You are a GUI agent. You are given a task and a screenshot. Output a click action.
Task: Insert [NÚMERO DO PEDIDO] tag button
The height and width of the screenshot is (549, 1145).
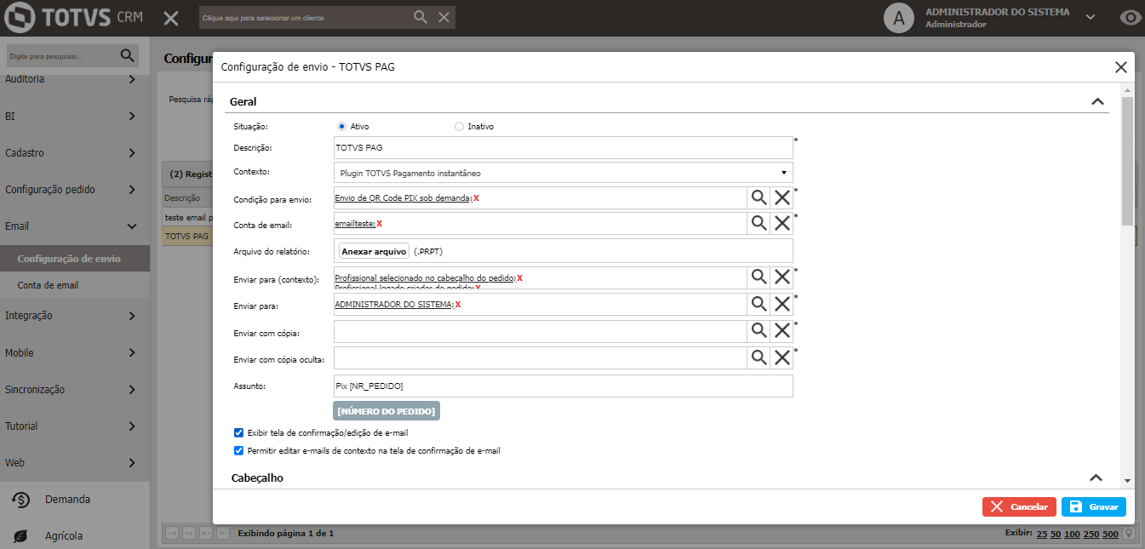[x=386, y=411]
